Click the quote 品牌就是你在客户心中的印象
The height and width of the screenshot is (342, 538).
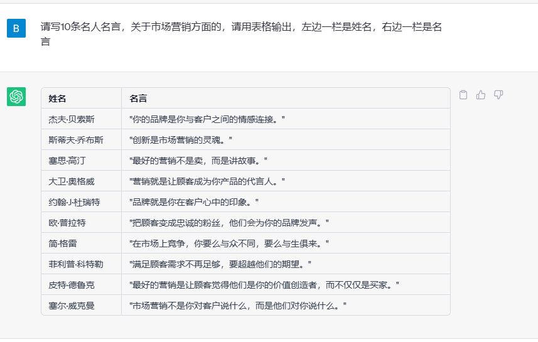(x=194, y=202)
